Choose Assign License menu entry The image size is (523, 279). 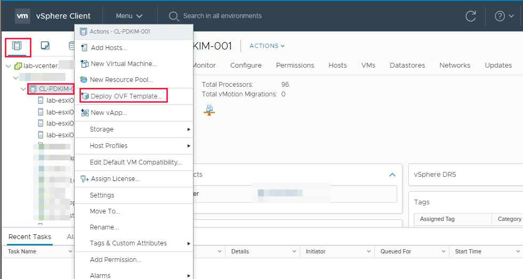(134, 179)
